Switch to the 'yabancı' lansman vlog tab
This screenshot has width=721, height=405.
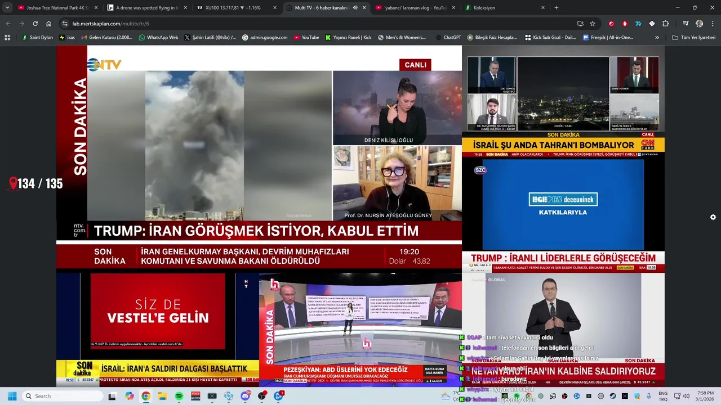416,8
